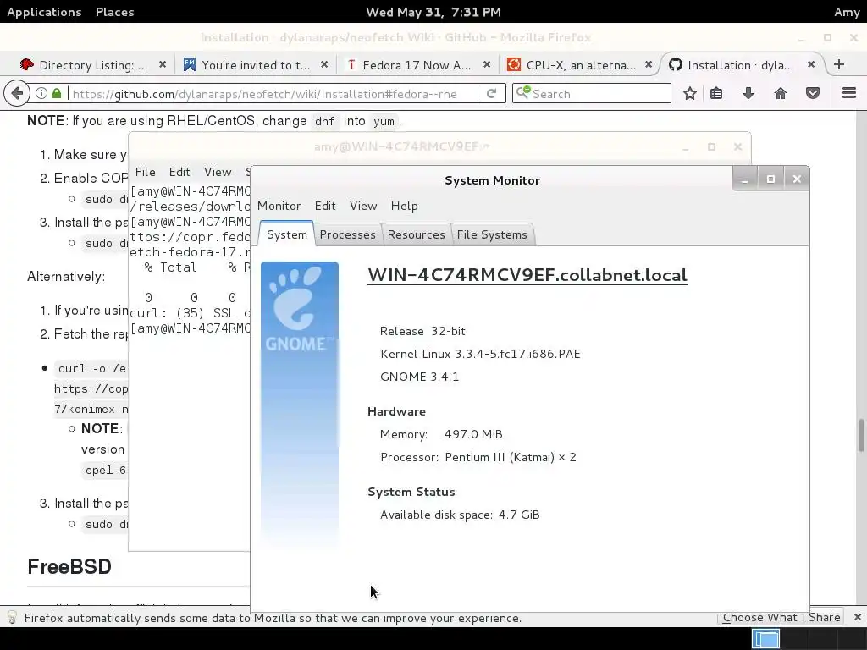Click the clock Wed May 31 in top panel

click(x=433, y=12)
